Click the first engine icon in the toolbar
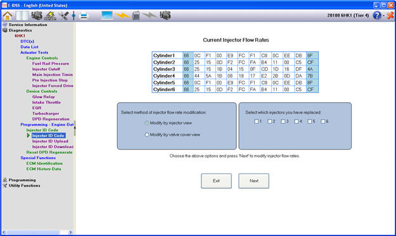Viewport: 396px width, 236px height. pos(37,16)
